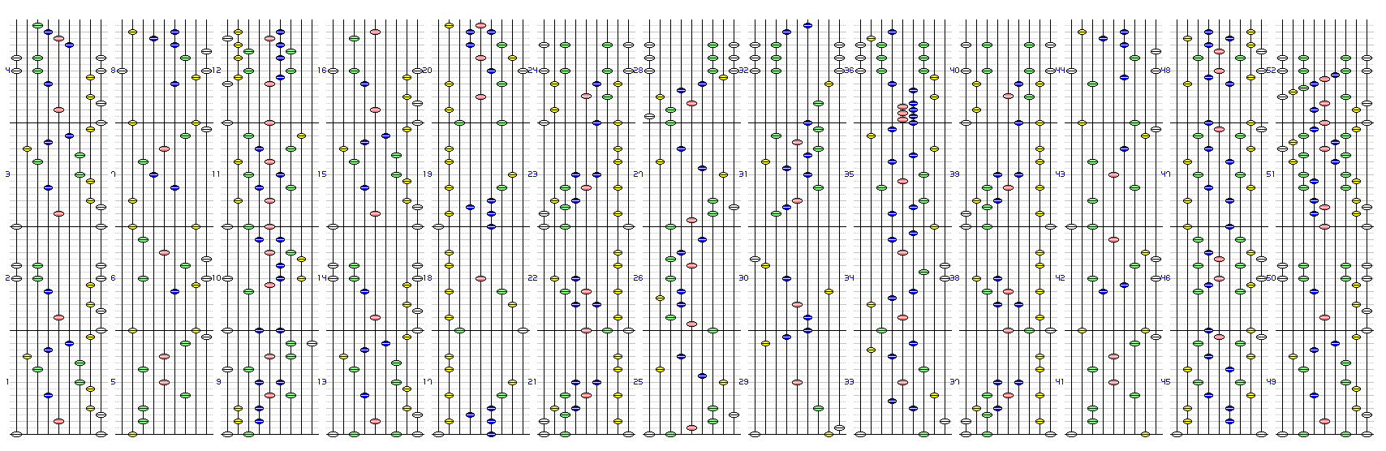Pick the measure number 33 label
1386x451 pixels.
click(849, 382)
